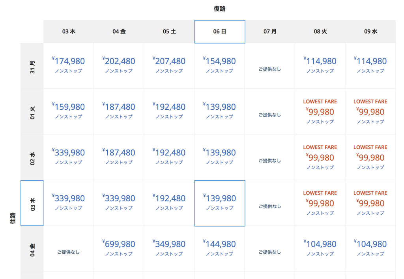
Task: Choose ¥192,480 fare, outbound 01 火 return 05 土
Action: 169,112
